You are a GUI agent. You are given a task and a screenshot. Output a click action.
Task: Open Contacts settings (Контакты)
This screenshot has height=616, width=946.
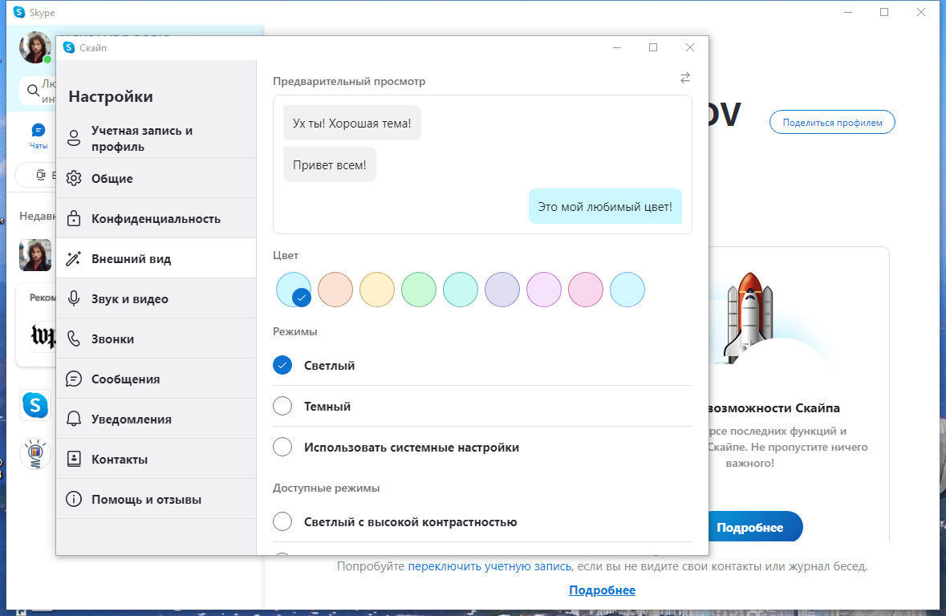(156, 459)
